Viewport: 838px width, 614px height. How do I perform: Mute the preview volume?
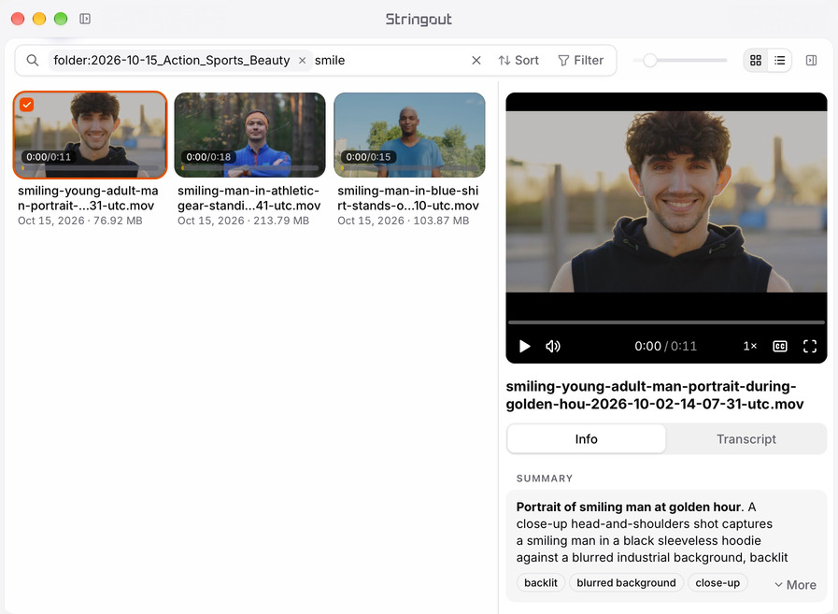pos(553,346)
